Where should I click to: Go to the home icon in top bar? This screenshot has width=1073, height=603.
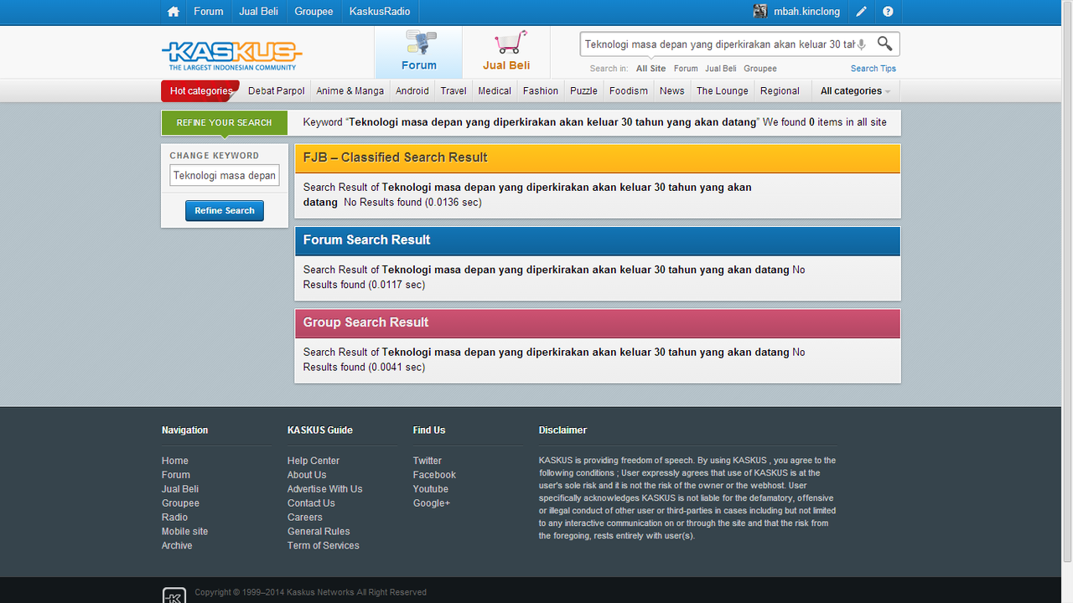[x=174, y=12]
